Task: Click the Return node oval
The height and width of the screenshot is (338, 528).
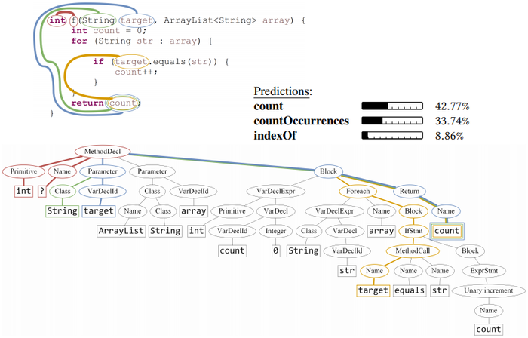Action: click(410, 191)
